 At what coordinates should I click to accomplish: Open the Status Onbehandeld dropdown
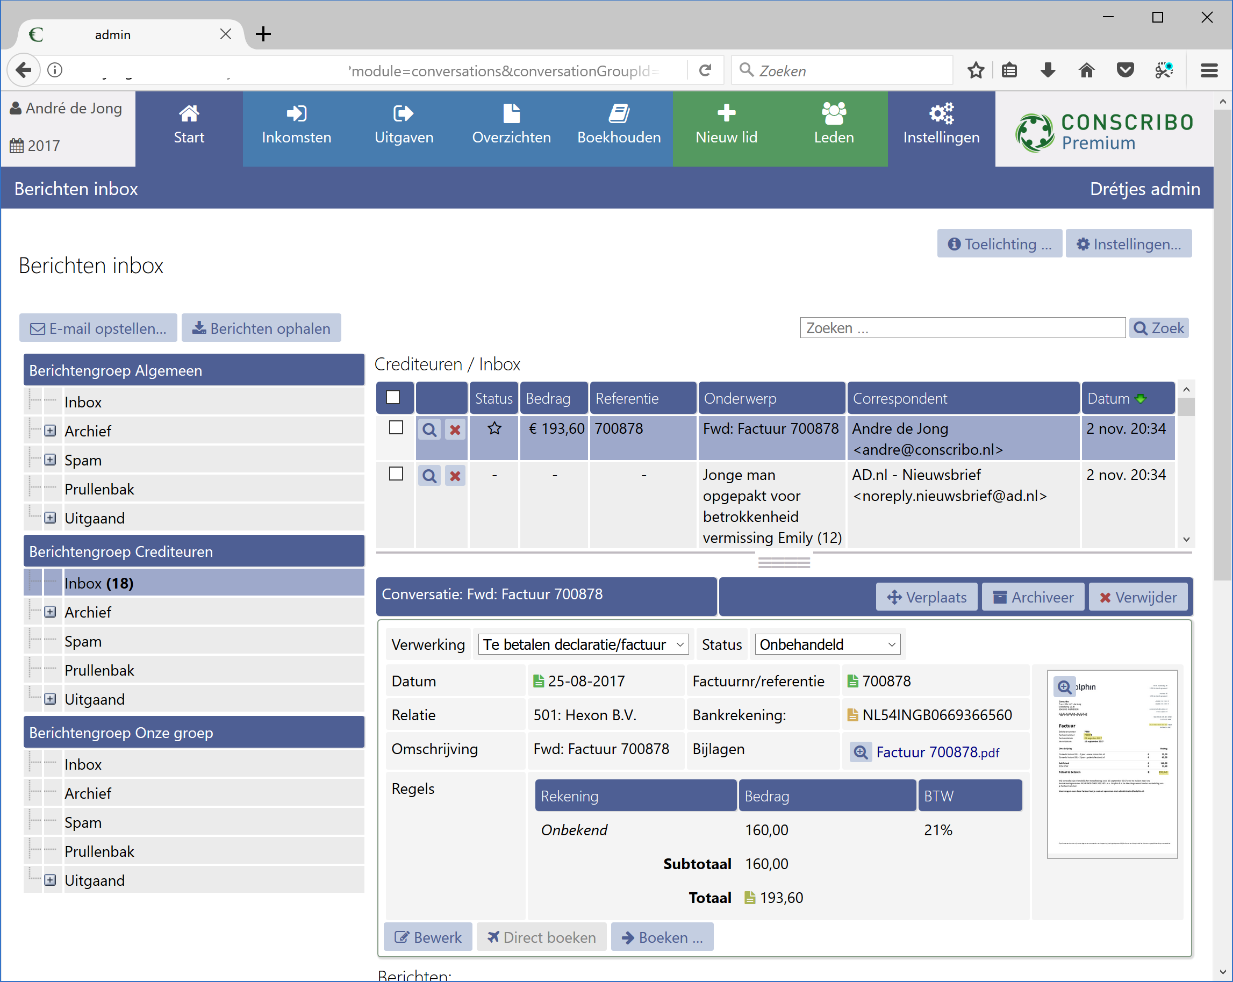pyautogui.click(x=827, y=644)
